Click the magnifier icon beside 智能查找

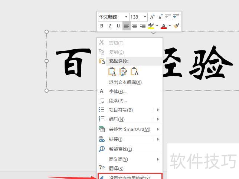pos(102,149)
